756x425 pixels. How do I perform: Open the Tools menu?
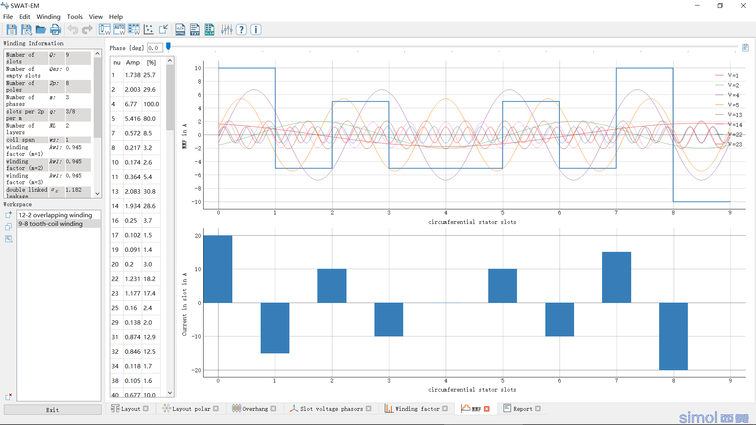(75, 17)
